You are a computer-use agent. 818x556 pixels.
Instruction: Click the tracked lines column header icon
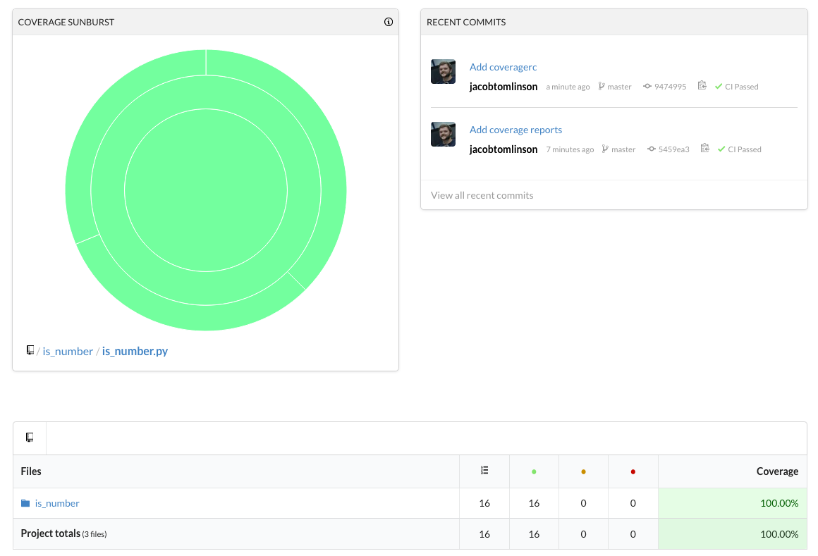pos(484,471)
